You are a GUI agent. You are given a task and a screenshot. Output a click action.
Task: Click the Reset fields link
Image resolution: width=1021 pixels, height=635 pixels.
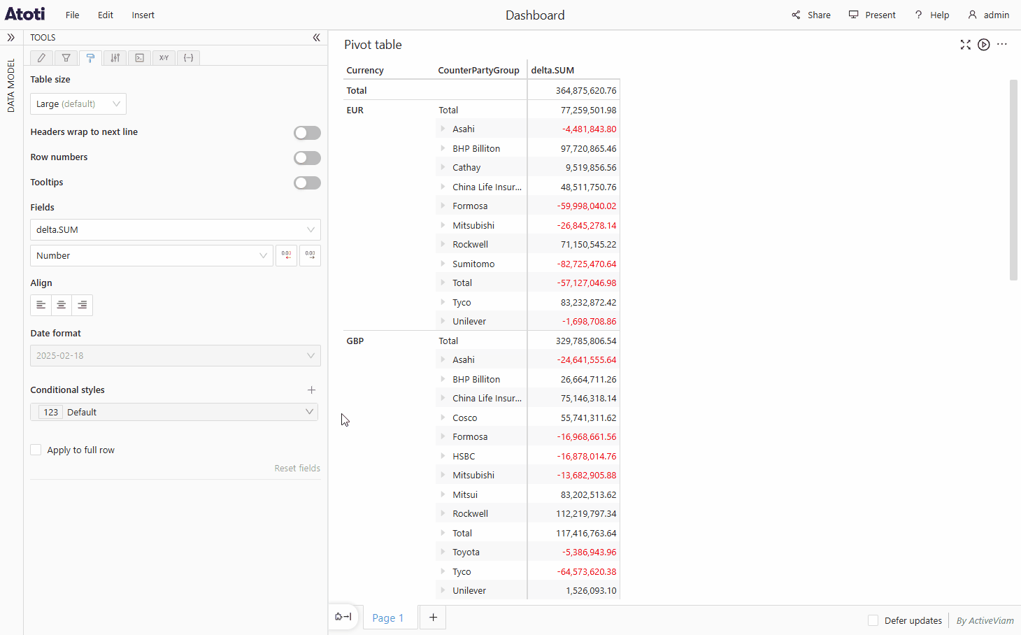[297, 467]
